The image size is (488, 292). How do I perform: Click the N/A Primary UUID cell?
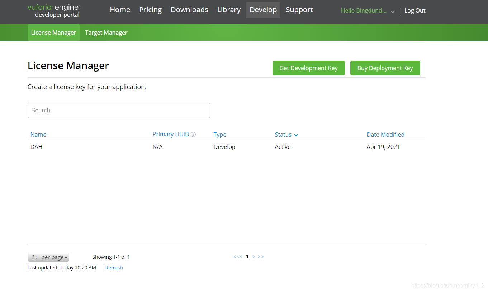(x=157, y=147)
